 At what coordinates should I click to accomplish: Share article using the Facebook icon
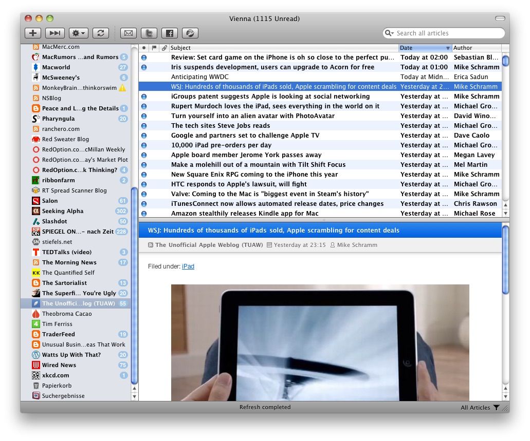point(170,33)
